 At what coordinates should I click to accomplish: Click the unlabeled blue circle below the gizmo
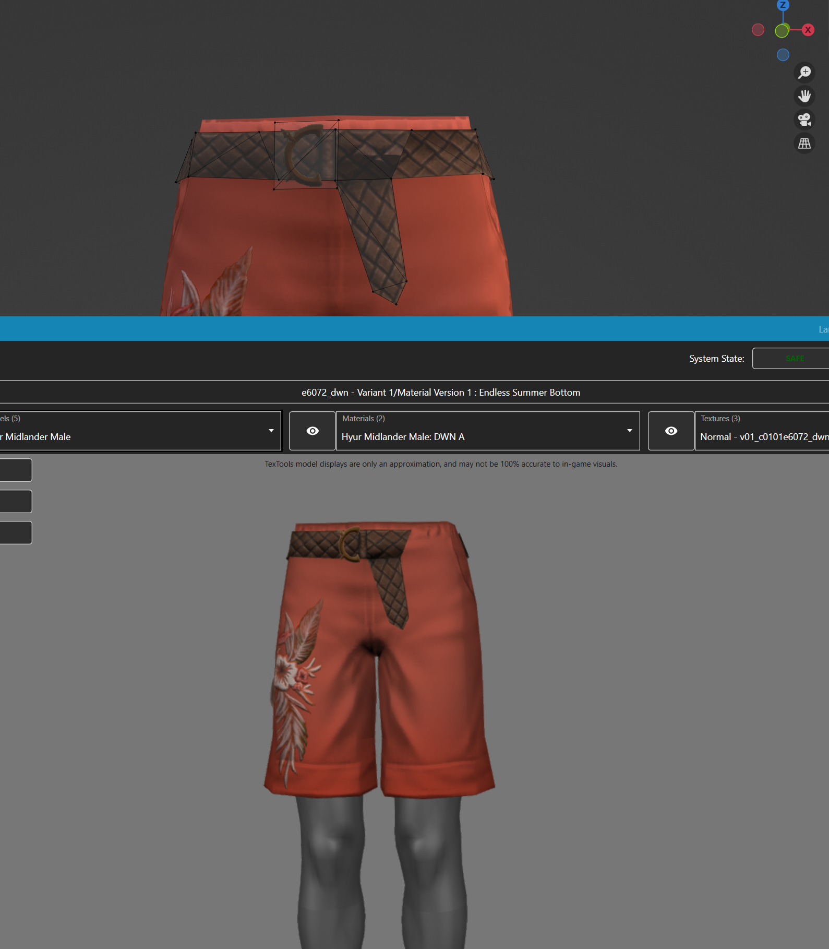tap(783, 55)
